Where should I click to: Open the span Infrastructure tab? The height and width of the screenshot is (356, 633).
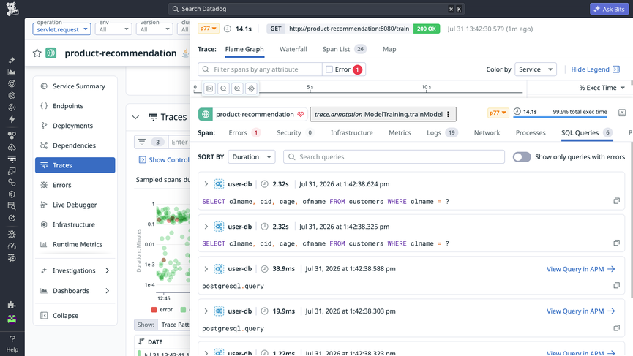(x=351, y=132)
